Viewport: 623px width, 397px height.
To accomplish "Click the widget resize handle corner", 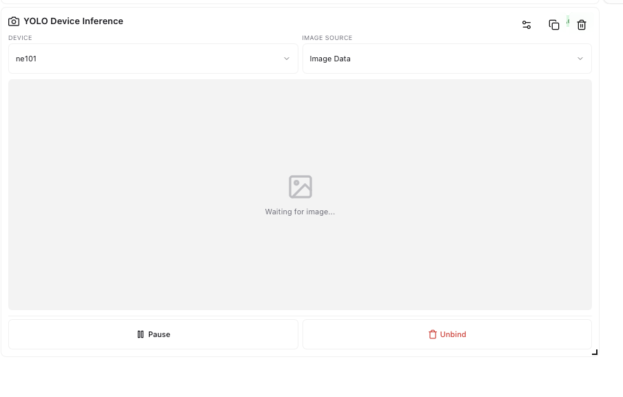I will 595,352.
